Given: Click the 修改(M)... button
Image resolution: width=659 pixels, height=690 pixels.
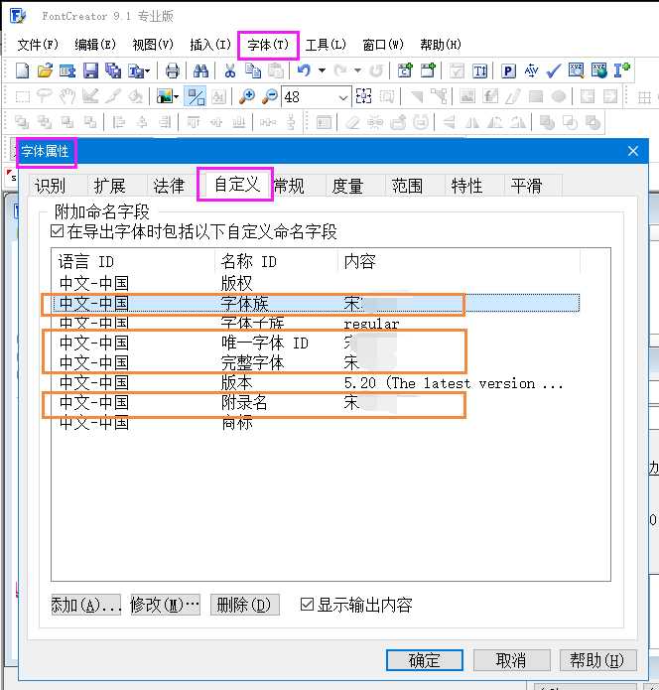Looking at the screenshot, I should point(165,605).
